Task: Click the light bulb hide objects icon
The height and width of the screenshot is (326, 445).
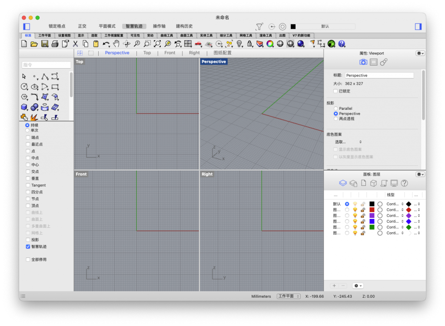Action: (239, 44)
